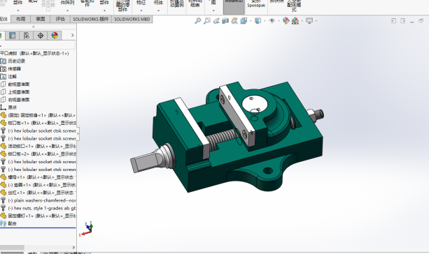The image size is (429, 254).
Task: Open the 草图 ribbon tab
Action: [x=40, y=19]
